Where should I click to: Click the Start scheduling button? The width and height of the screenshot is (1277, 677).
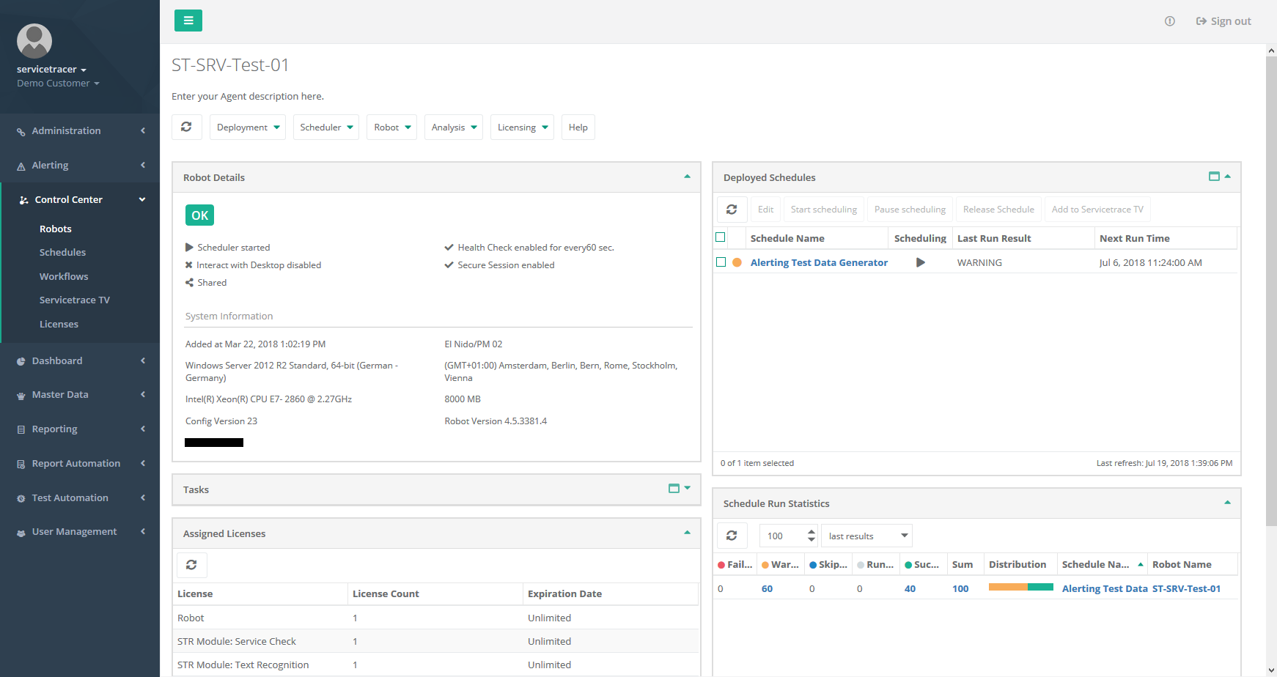click(x=824, y=210)
